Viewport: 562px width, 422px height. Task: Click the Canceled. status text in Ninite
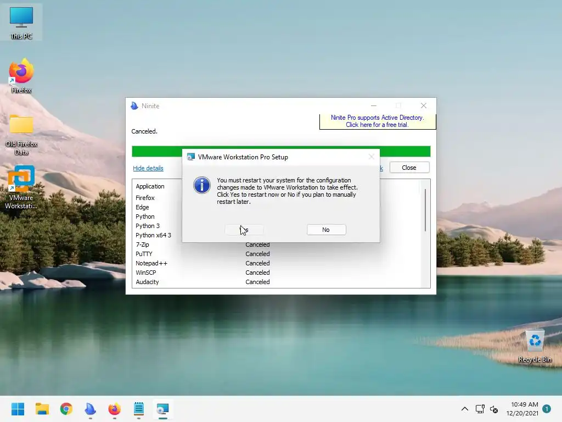click(x=144, y=131)
